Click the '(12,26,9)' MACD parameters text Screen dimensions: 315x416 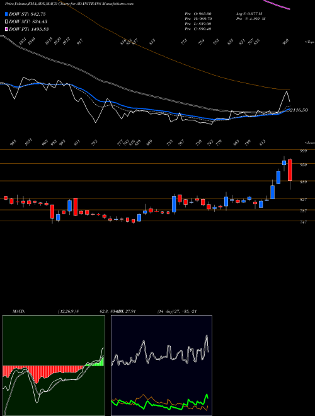[x=67, y=311]
